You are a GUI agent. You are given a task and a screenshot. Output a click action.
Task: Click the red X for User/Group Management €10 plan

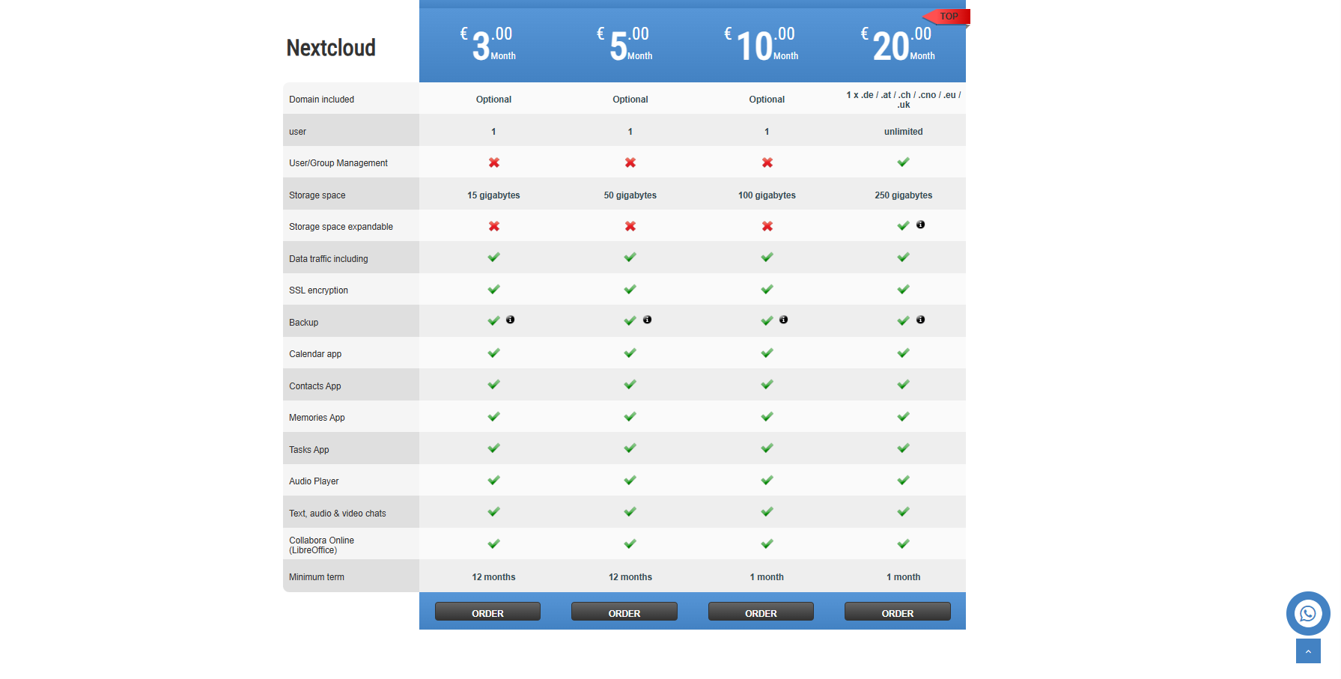pos(767,162)
